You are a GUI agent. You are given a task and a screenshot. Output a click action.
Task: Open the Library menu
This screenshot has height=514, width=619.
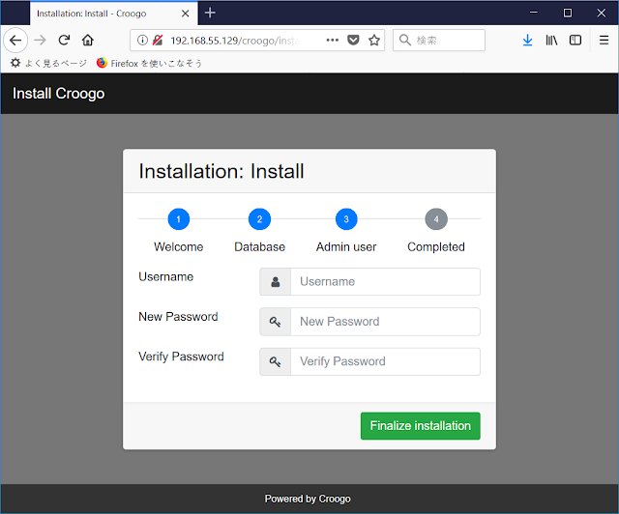(551, 41)
